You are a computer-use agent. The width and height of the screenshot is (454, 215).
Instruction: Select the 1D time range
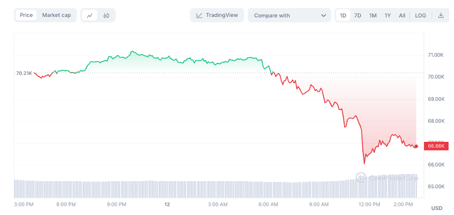pos(343,15)
